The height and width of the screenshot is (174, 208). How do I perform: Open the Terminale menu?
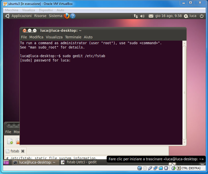[73, 37]
